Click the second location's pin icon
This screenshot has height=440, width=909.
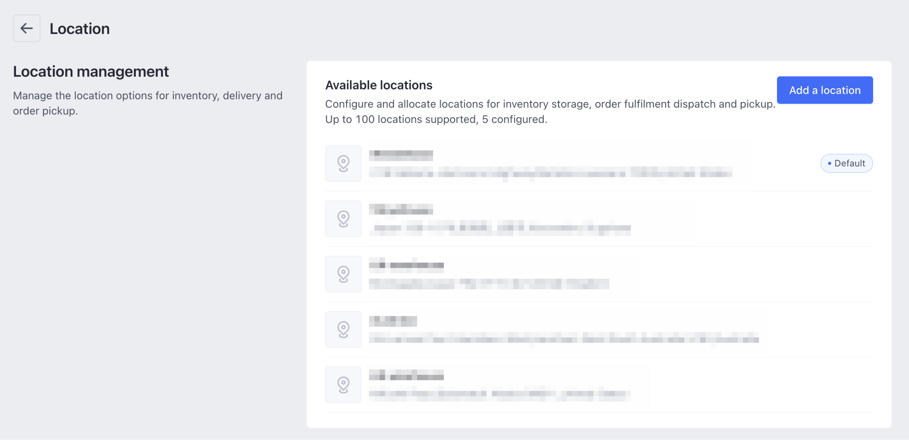(343, 219)
